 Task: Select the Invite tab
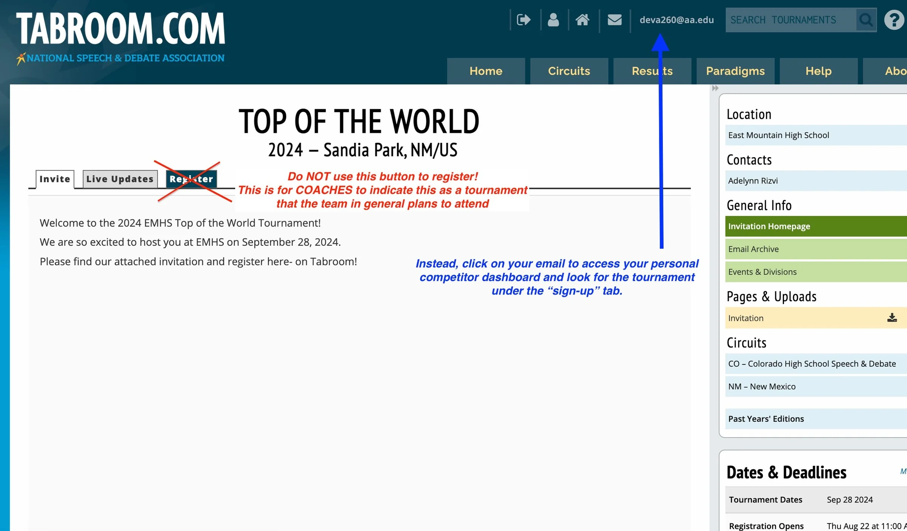[55, 179]
